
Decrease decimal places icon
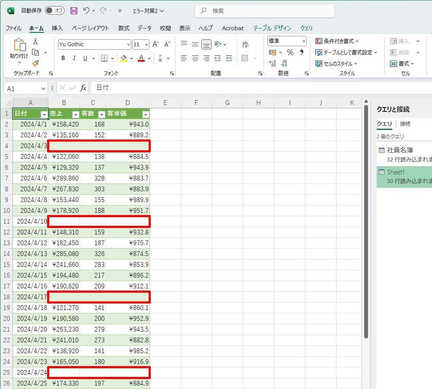[x=284, y=63]
